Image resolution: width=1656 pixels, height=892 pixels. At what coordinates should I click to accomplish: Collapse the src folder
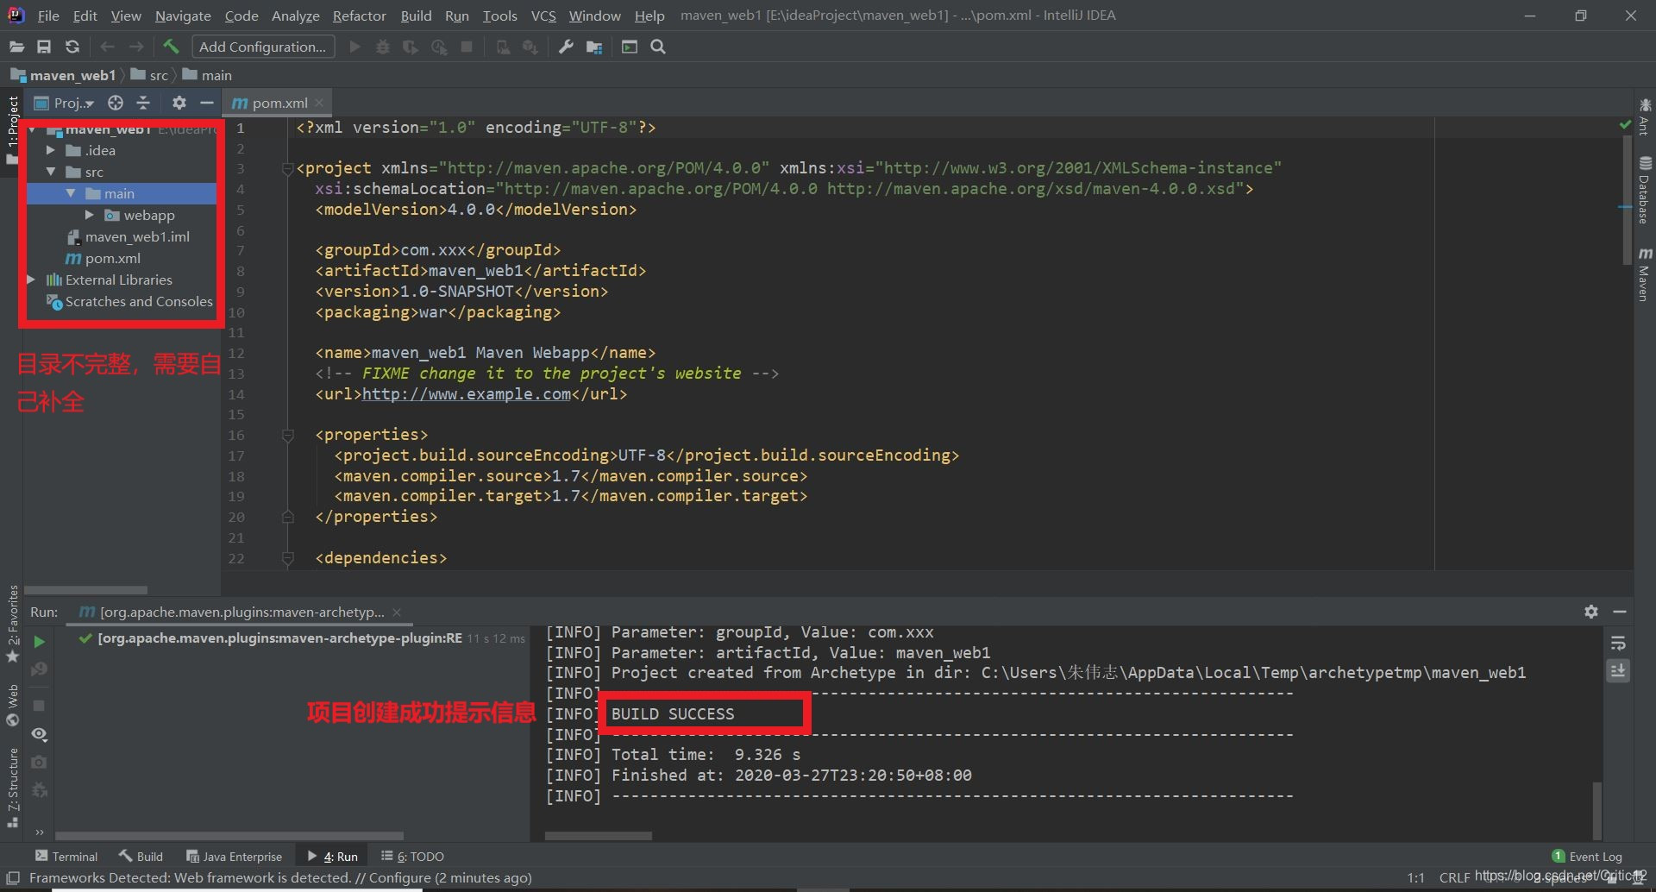tap(51, 172)
